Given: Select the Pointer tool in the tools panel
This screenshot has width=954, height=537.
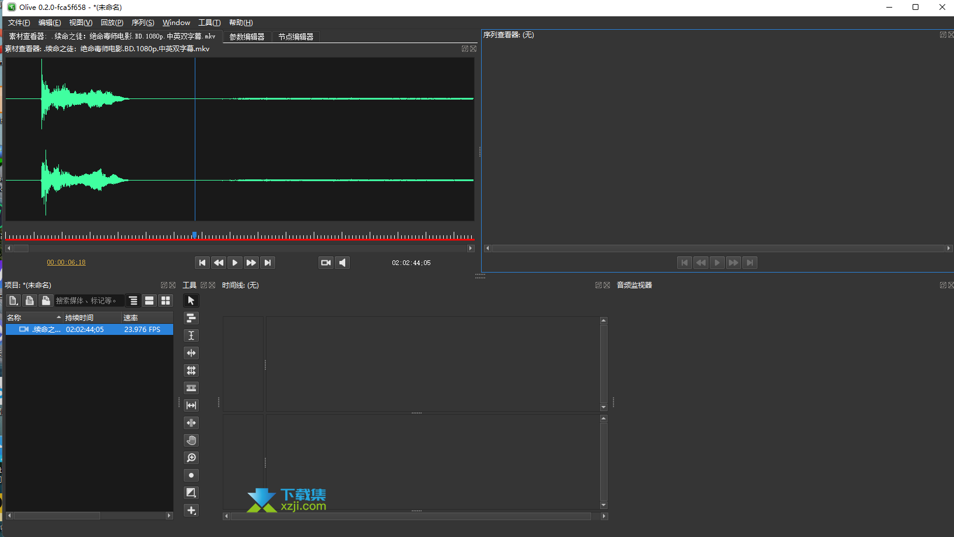Looking at the screenshot, I should click(x=191, y=301).
